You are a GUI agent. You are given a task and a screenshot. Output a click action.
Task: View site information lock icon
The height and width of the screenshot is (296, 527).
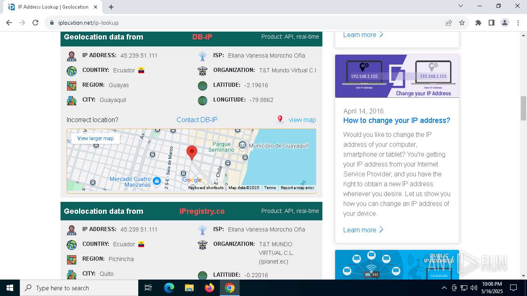point(52,23)
